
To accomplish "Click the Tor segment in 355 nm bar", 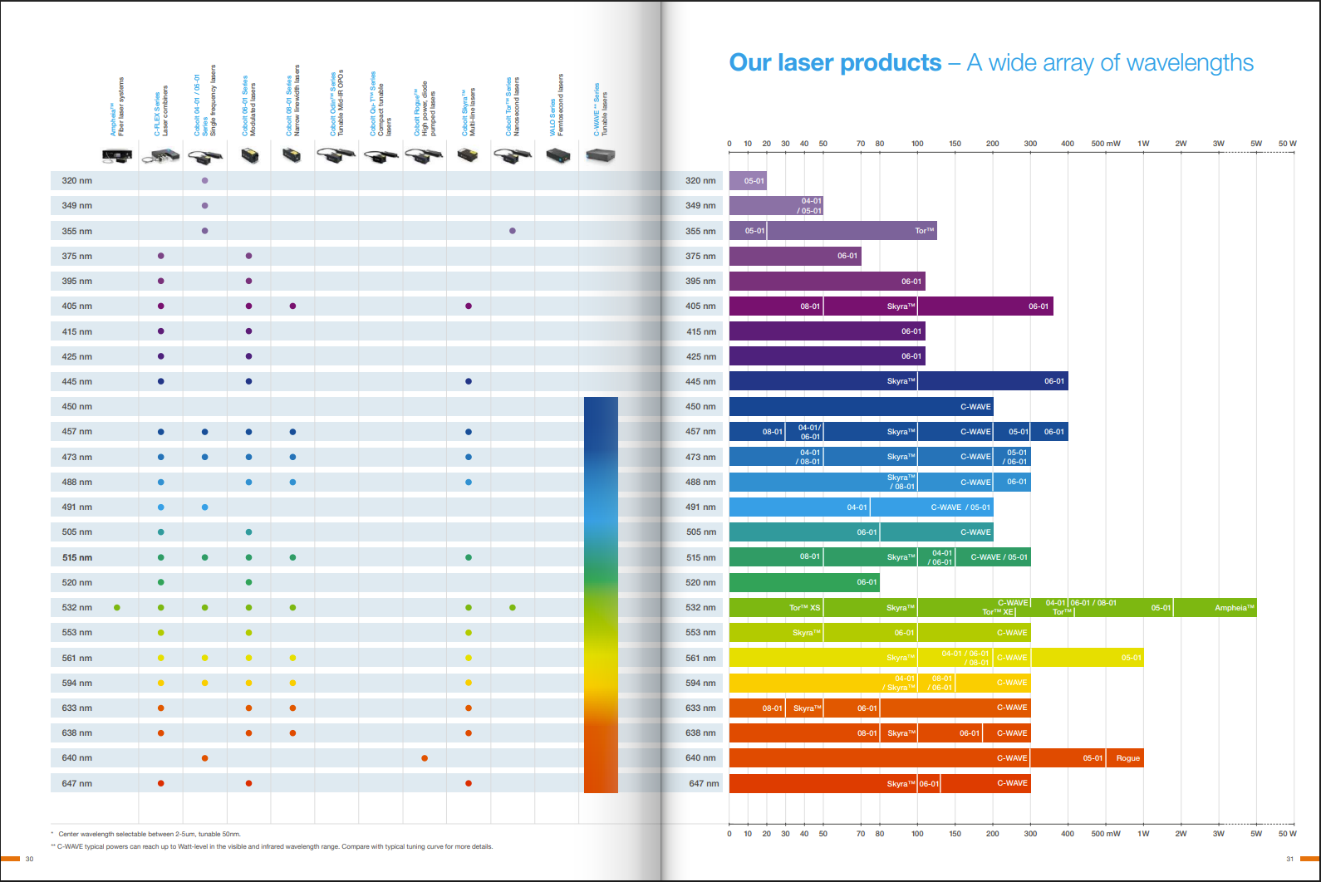I will pos(852,231).
